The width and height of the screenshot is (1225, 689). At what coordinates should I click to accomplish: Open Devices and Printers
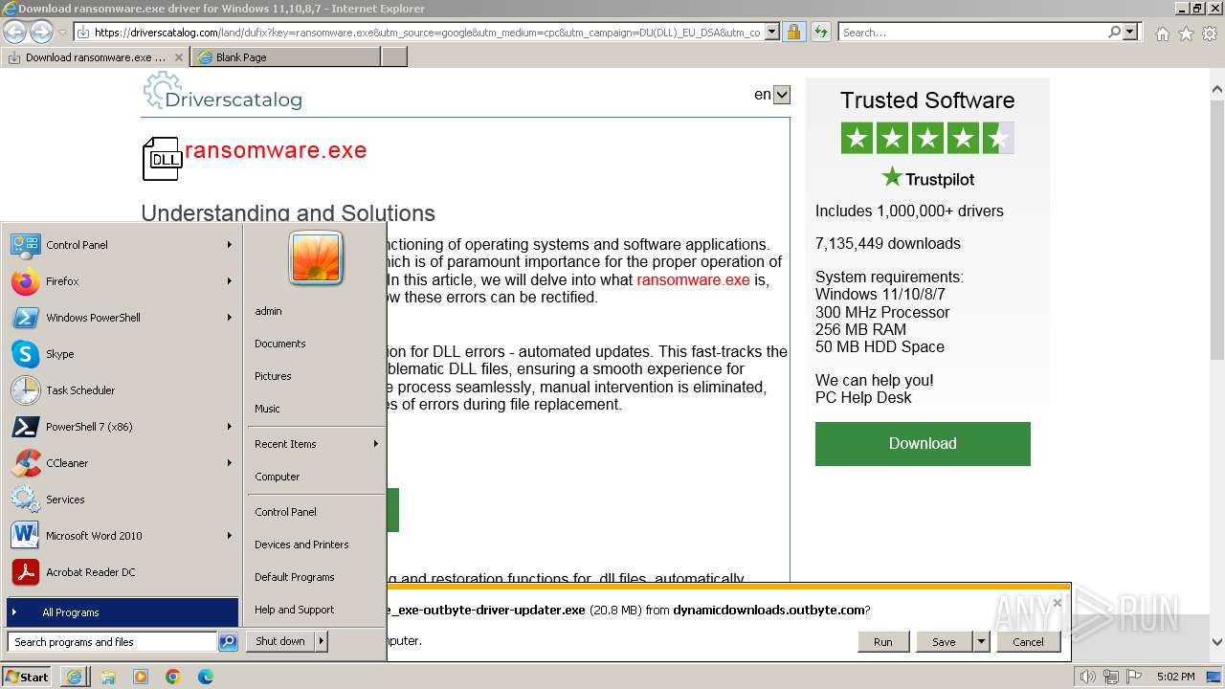tap(301, 545)
